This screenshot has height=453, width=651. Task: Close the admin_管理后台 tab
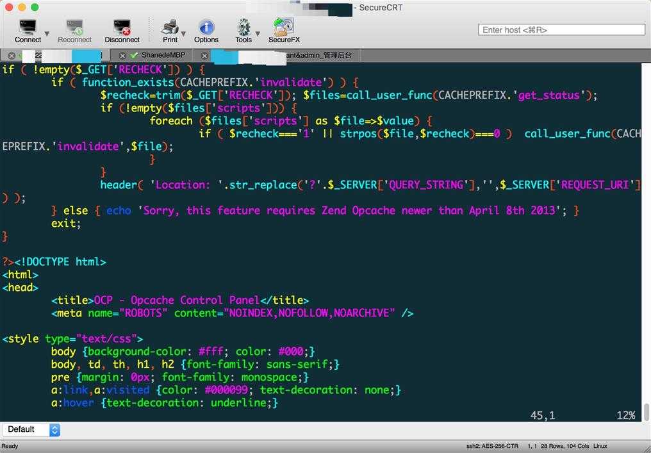(x=204, y=56)
